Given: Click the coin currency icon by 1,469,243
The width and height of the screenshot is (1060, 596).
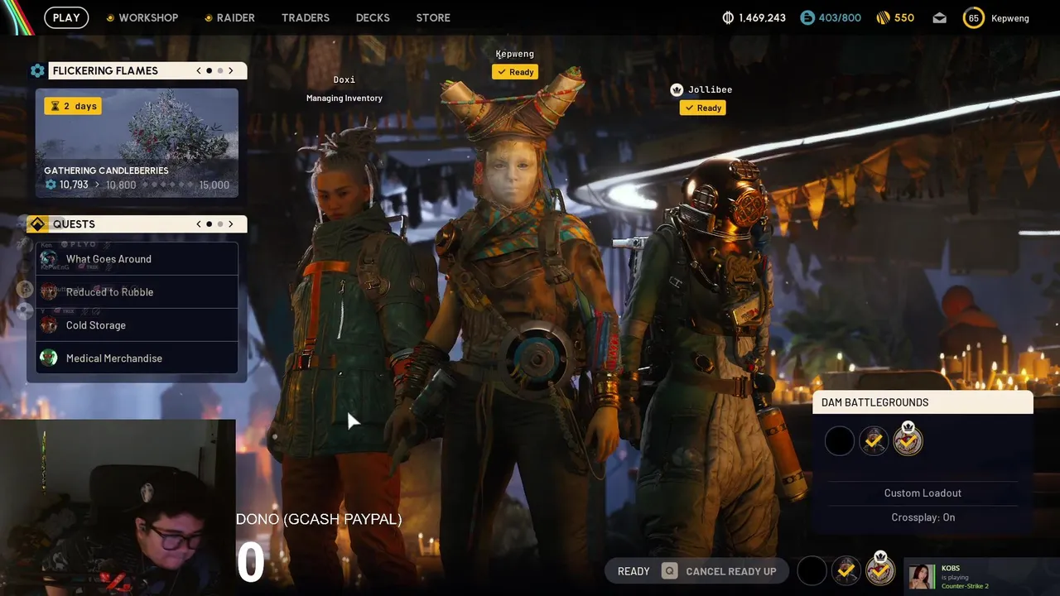Looking at the screenshot, I should (x=729, y=17).
